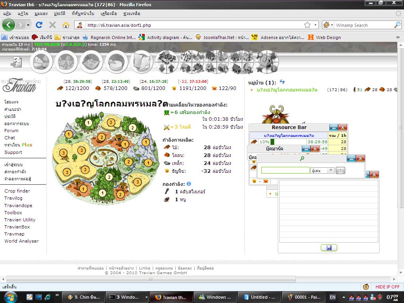This screenshot has width=404, height=303.
Task: Switch to the Untitled taskbar window
Action: click(259, 297)
